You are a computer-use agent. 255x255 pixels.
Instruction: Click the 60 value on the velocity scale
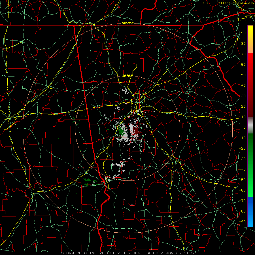coord(243,65)
